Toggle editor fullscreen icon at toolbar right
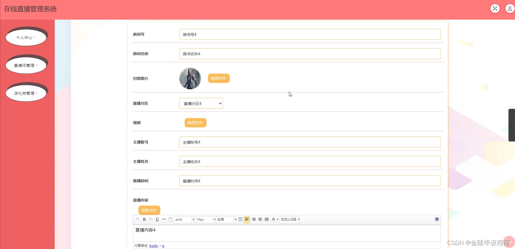 [x=437, y=219]
